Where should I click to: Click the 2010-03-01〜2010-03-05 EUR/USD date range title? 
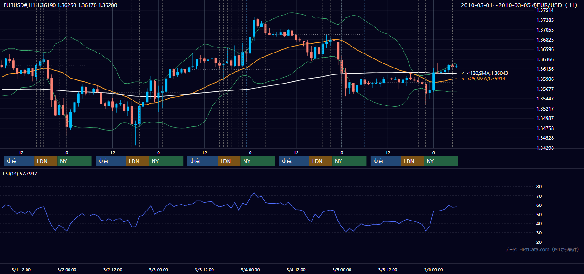[520, 5]
